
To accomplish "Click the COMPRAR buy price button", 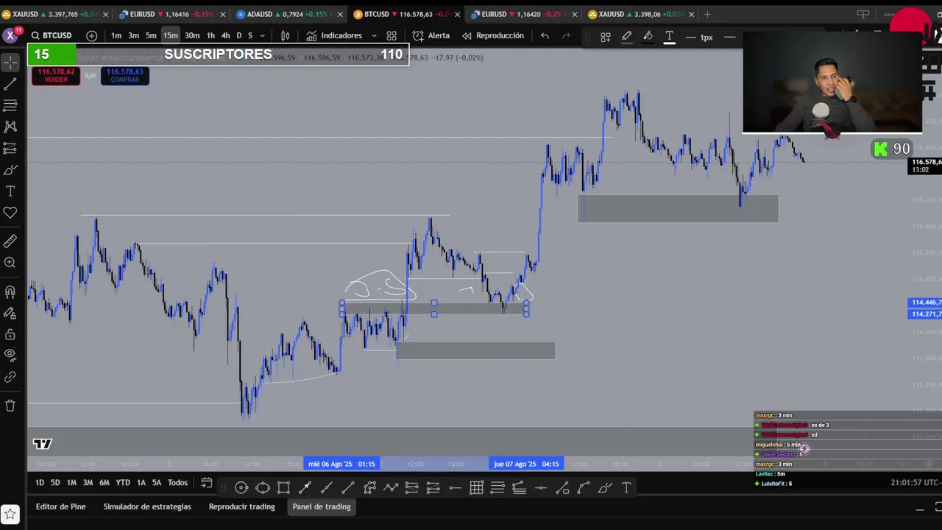I will point(124,75).
